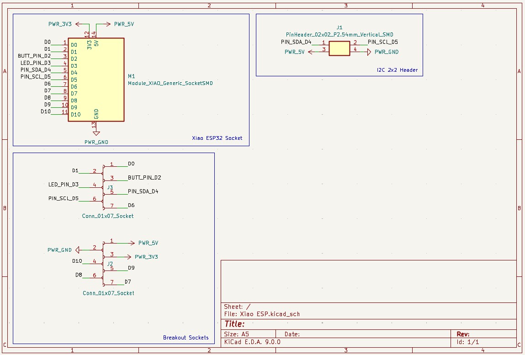The width and height of the screenshot is (525, 355).
Task: Select the PWR_5V label on J1 pin 3
Action: pos(294,52)
